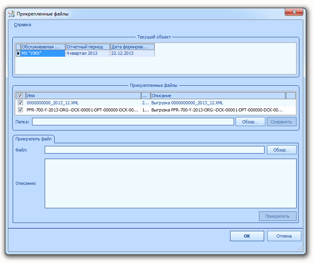Click the size cell of the 0000000000_2013_12.XML row
This screenshot has width=314, height=263.
[146, 103]
